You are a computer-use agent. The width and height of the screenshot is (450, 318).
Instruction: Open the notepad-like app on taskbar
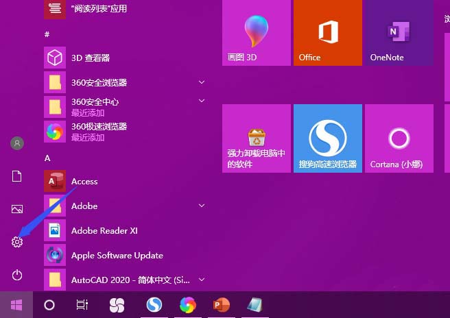(254, 304)
